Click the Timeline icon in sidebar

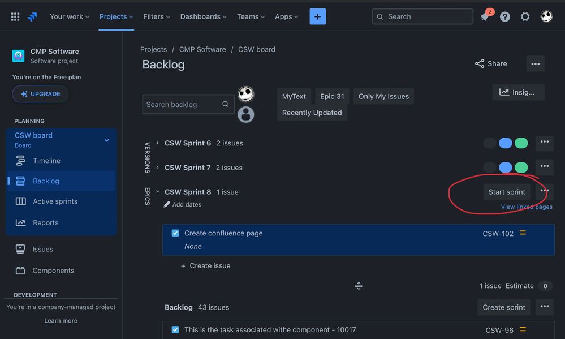pyautogui.click(x=20, y=161)
